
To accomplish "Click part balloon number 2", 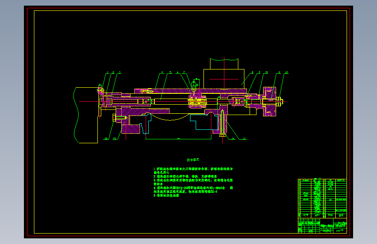I will (113, 72).
